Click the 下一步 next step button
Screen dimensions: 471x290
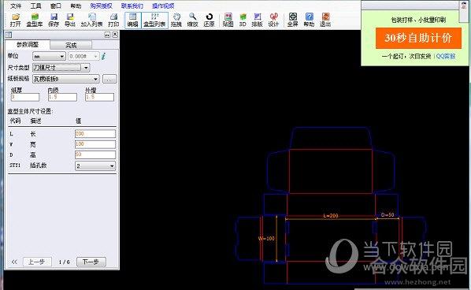(x=91, y=262)
